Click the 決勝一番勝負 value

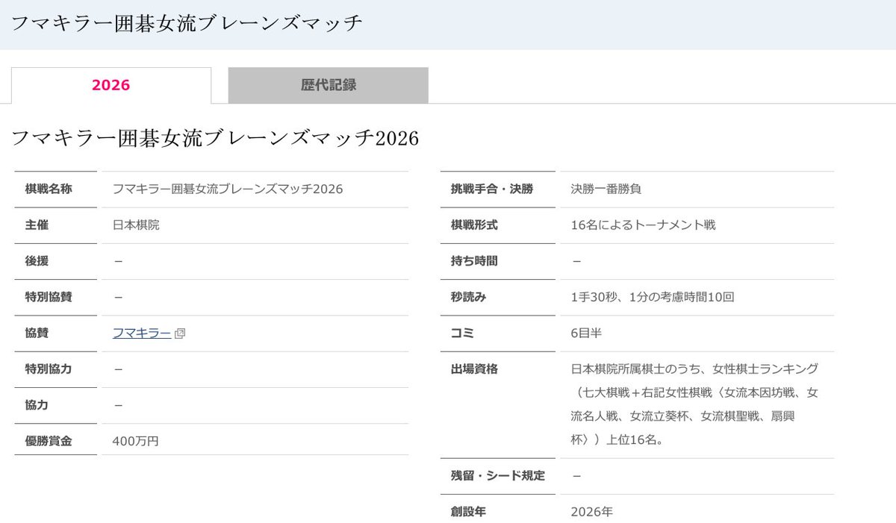(x=606, y=189)
